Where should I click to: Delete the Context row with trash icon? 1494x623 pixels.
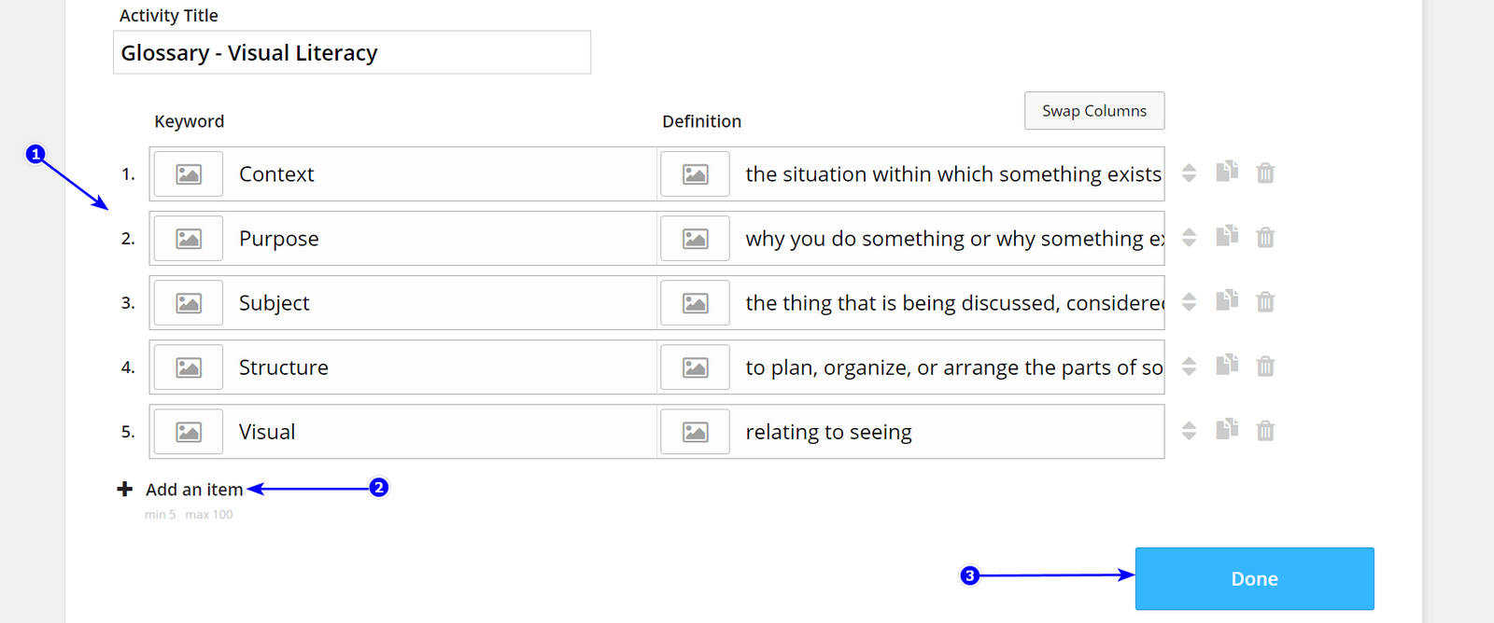pos(1265,173)
